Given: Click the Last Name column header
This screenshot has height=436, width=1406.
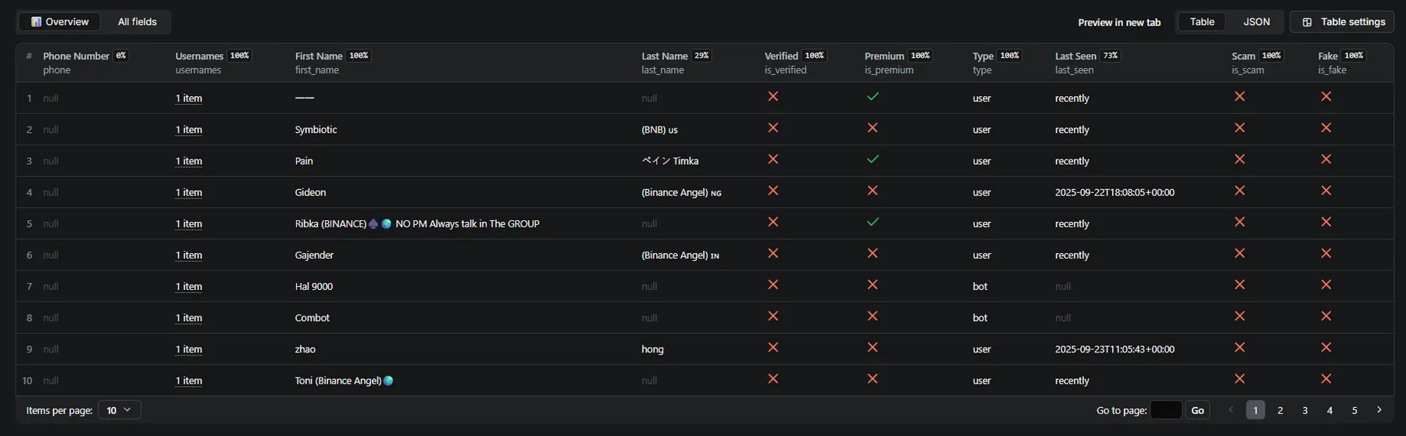Looking at the screenshot, I should tap(665, 56).
